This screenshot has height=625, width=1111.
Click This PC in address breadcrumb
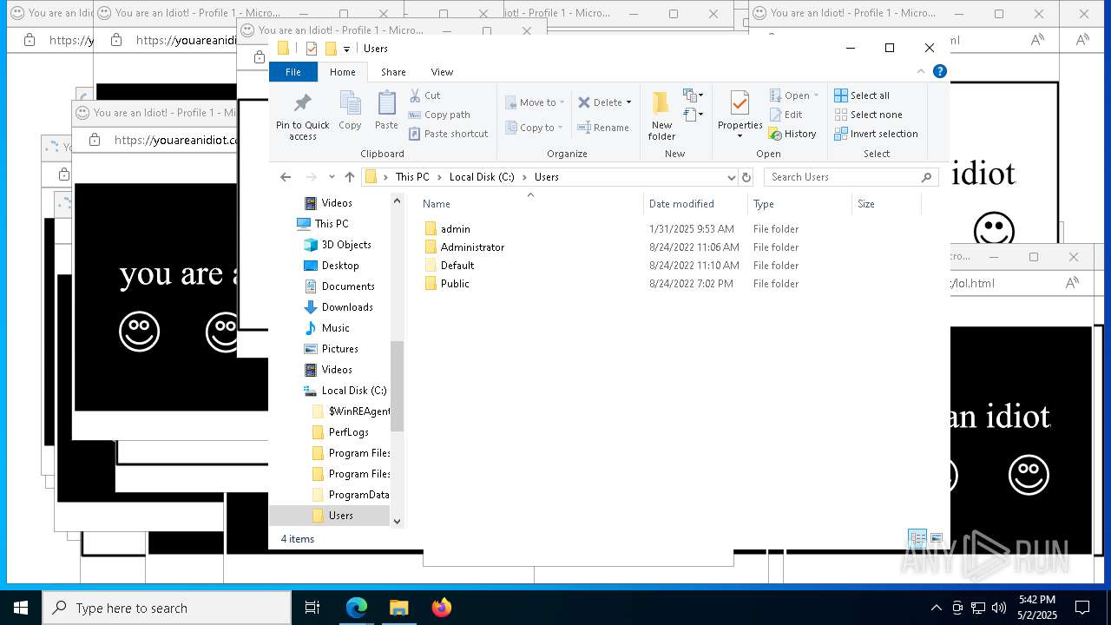click(x=412, y=177)
